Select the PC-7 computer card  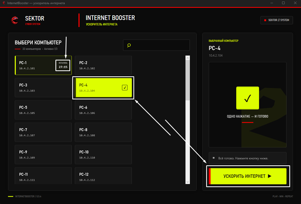tap(43, 132)
